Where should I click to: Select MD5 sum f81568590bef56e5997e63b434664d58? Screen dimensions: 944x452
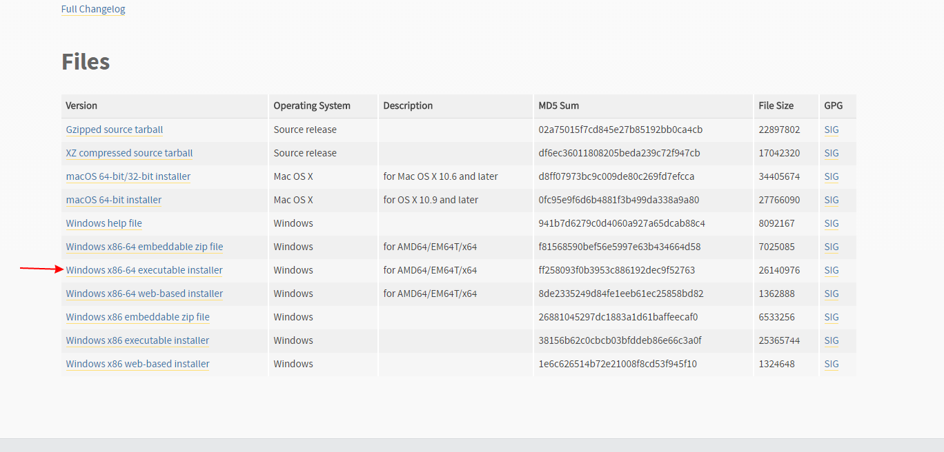coord(620,247)
